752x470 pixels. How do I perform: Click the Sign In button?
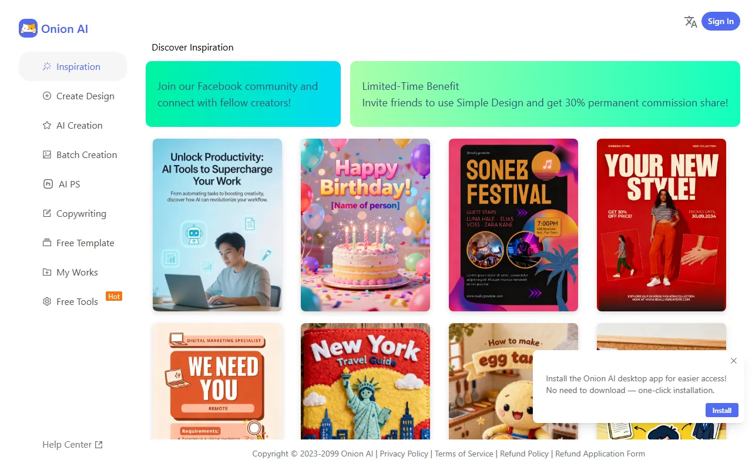point(720,21)
